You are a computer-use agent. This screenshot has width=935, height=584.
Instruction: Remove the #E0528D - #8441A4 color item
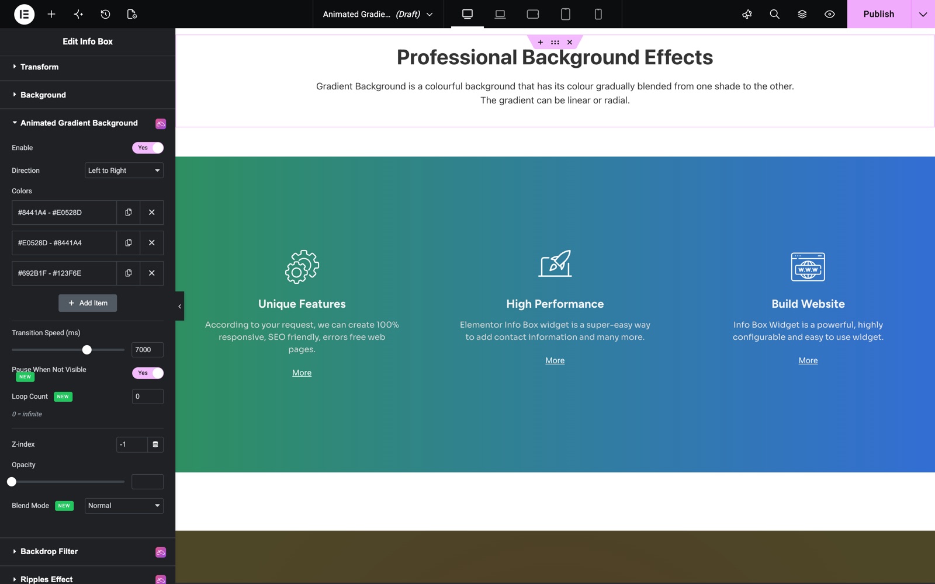click(x=152, y=243)
